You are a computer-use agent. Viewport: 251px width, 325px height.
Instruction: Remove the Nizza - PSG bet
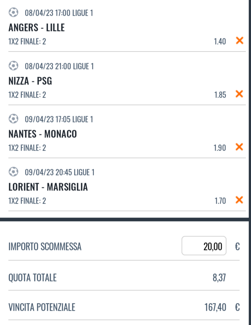point(239,94)
